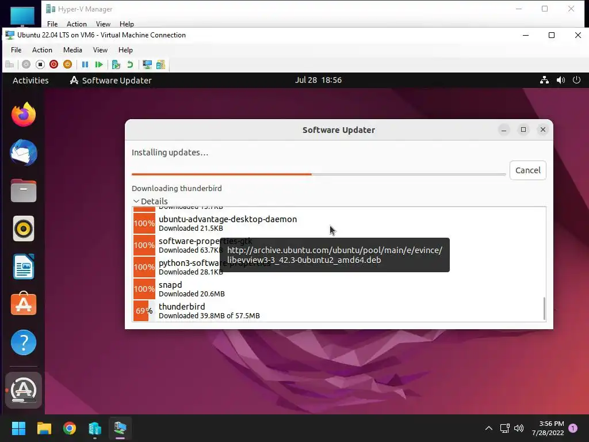The width and height of the screenshot is (589, 442).
Task: Revert the VM using the green arrow icon
Action: pos(130,64)
